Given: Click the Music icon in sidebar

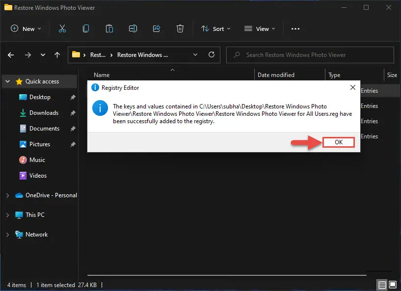Looking at the screenshot, I should coord(23,160).
